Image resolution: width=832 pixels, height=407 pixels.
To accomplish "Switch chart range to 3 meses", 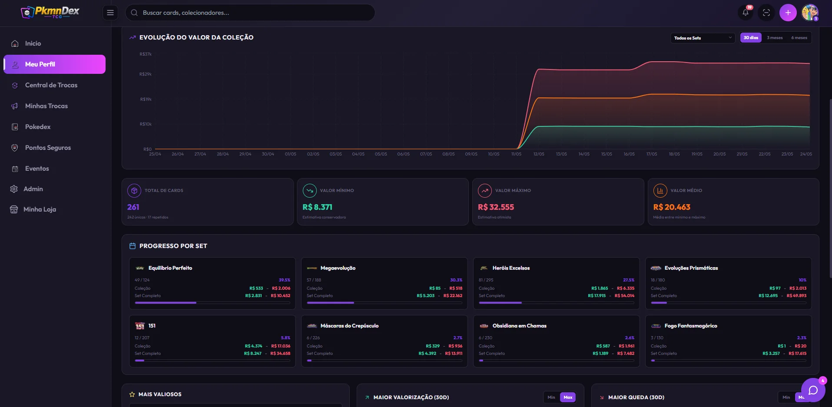I will click(x=775, y=38).
